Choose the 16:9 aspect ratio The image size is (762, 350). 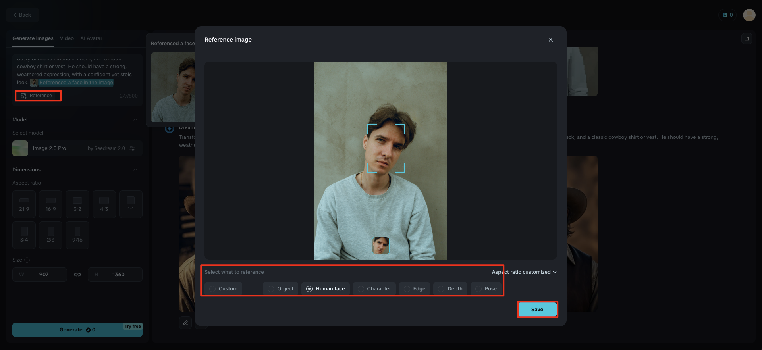(x=51, y=204)
